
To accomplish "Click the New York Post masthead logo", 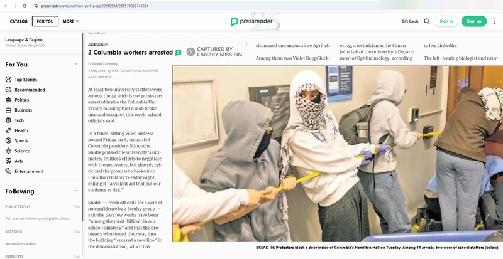I will (x=98, y=45).
